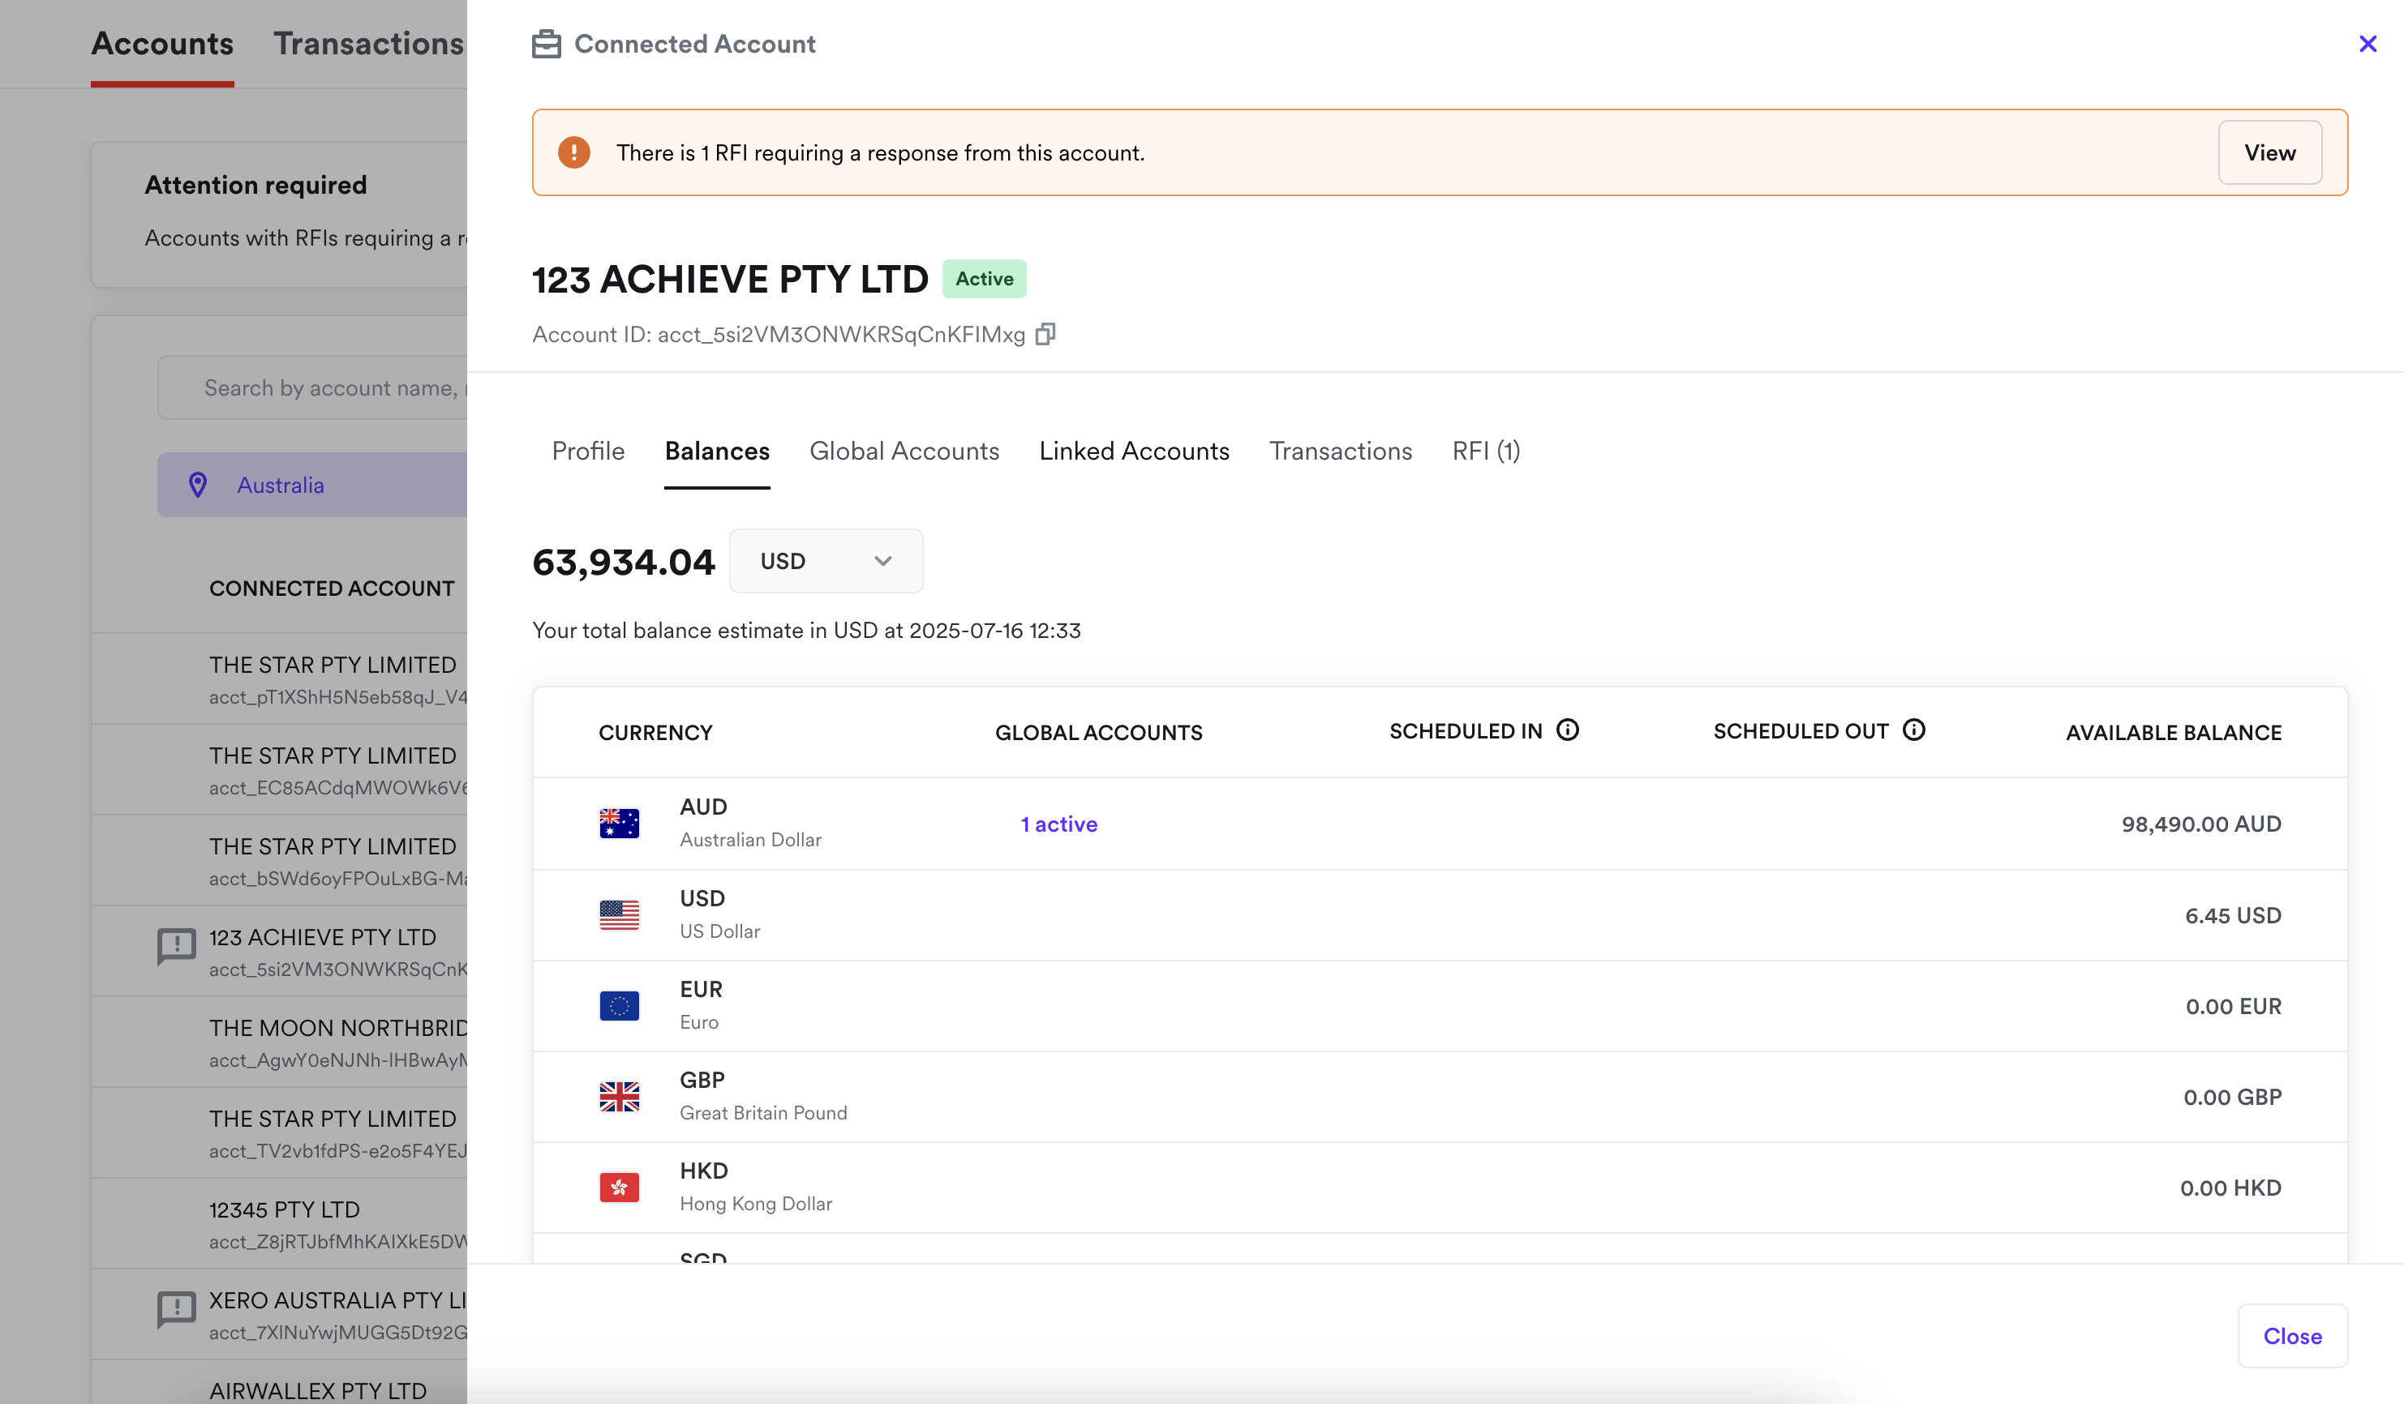The height and width of the screenshot is (1404, 2404).
Task: Go to the Linked Accounts tab
Action: click(x=1133, y=451)
